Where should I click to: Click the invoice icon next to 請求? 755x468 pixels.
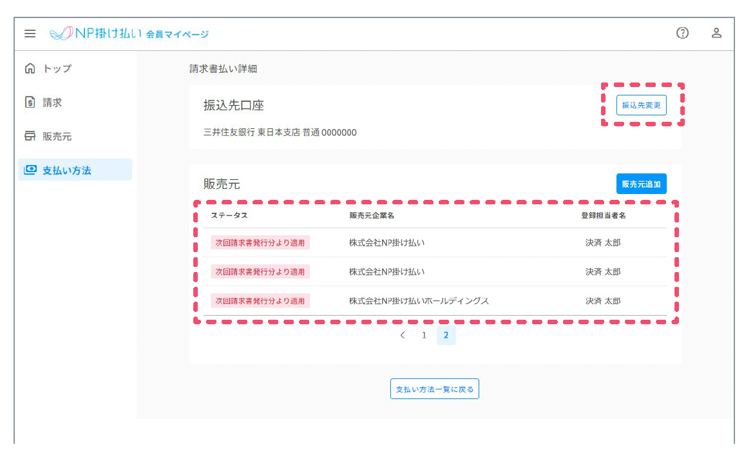click(30, 102)
